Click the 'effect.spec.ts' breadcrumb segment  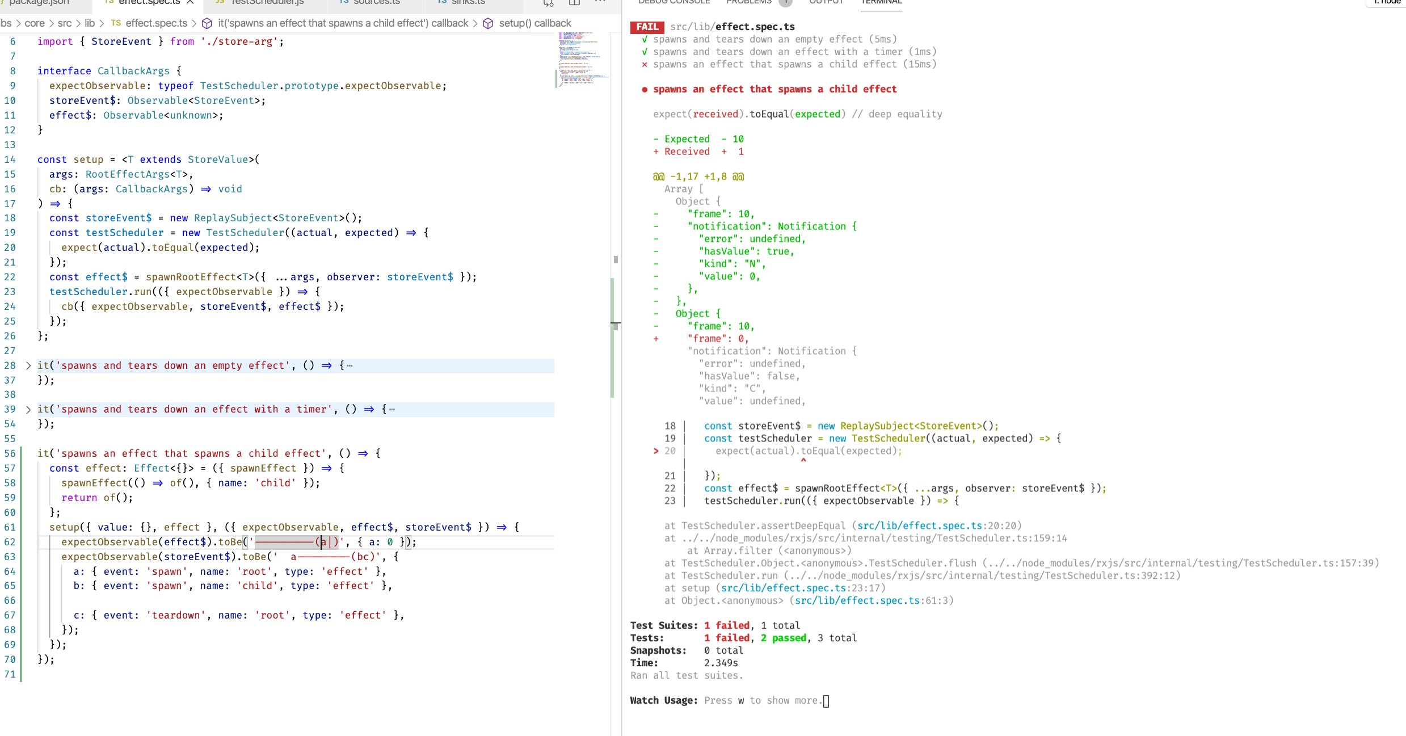click(x=157, y=23)
